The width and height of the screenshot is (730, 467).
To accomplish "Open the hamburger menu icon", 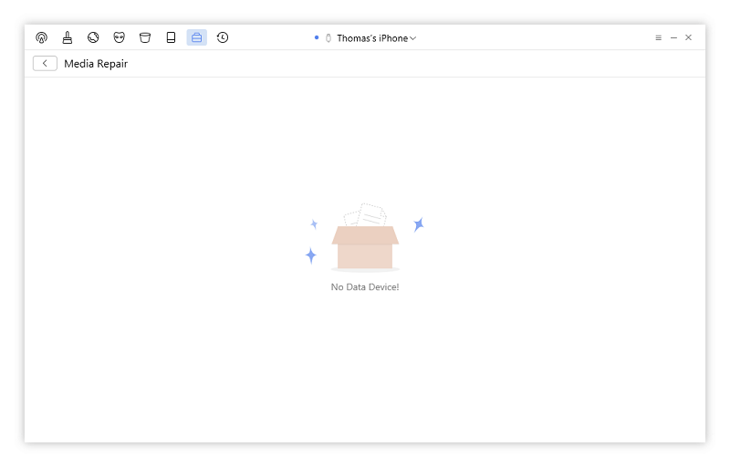I will coord(658,37).
